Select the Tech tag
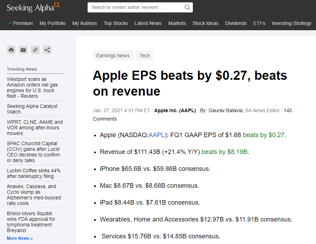 (x=144, y=56)
